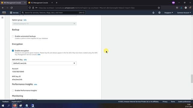Check Enable Performance Insights
Screen dimensions: 193x108
tap(13, 91)
